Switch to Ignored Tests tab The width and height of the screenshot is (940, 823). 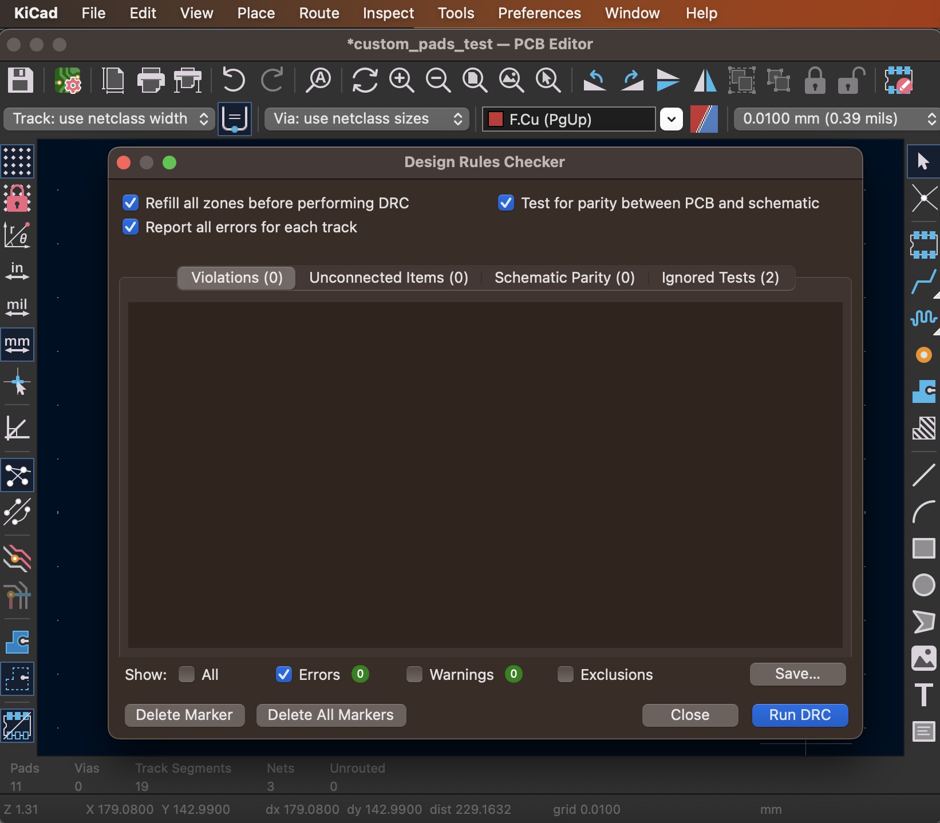[x=720, y=278]
